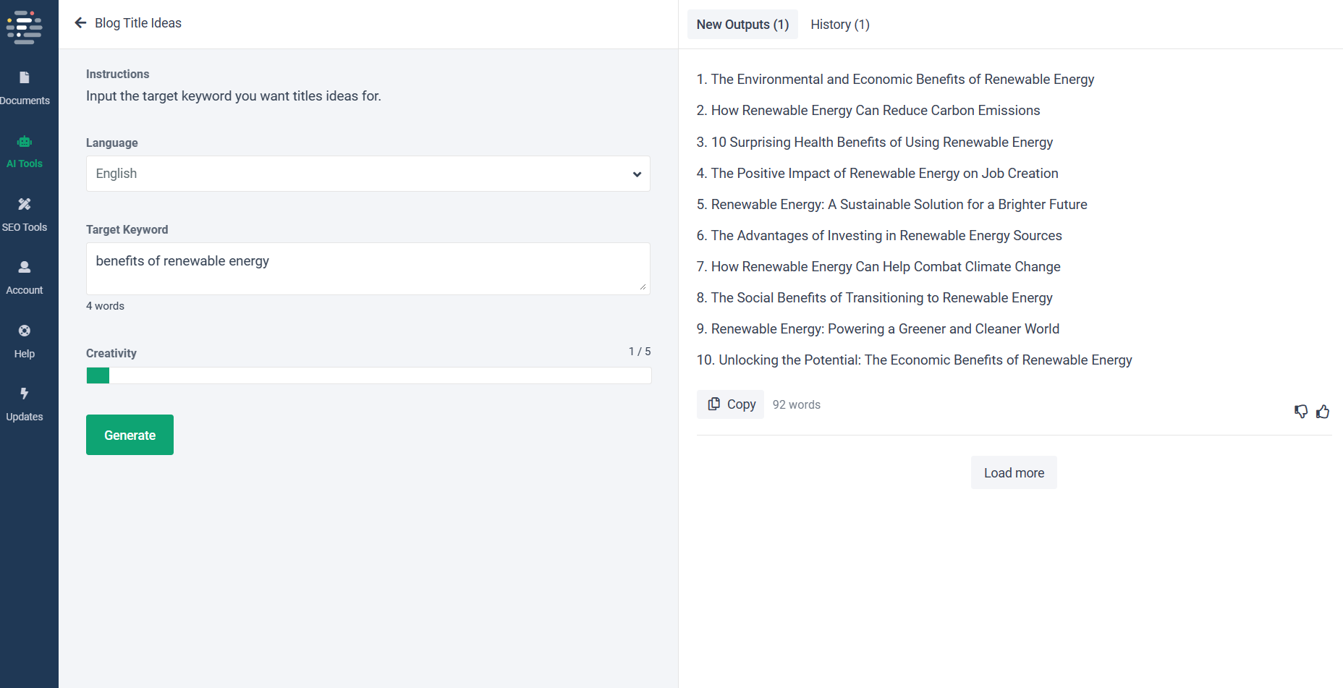Image resolution: width=1343 pixels, height=688 pixels.
Task: Click the 1 / 5 creativity value
Action: (x=640, y=352)
